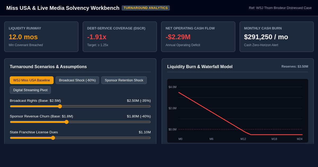Click the M18 label on chart axis
The image size is (318, 167).
coord(274,139)
